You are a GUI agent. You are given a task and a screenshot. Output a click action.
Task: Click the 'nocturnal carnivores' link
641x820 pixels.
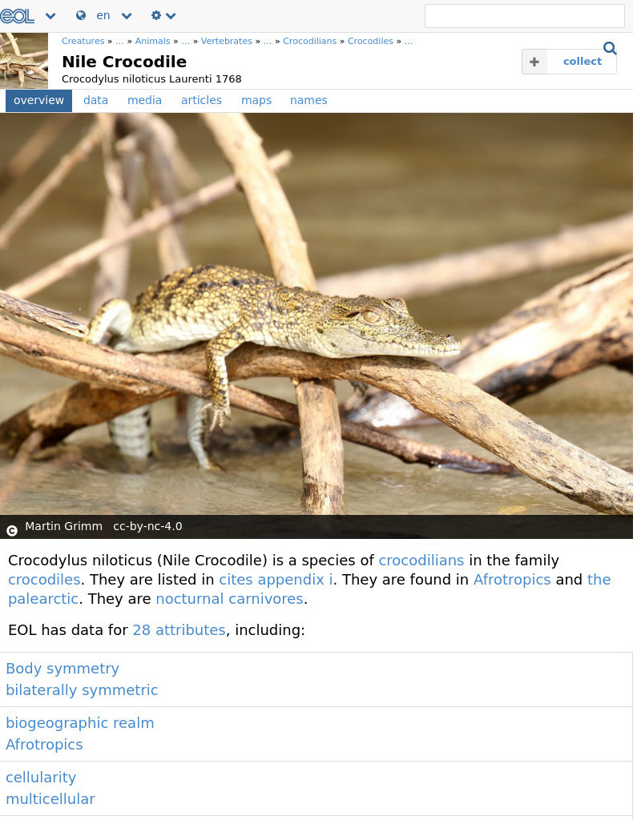coord(229,598)
